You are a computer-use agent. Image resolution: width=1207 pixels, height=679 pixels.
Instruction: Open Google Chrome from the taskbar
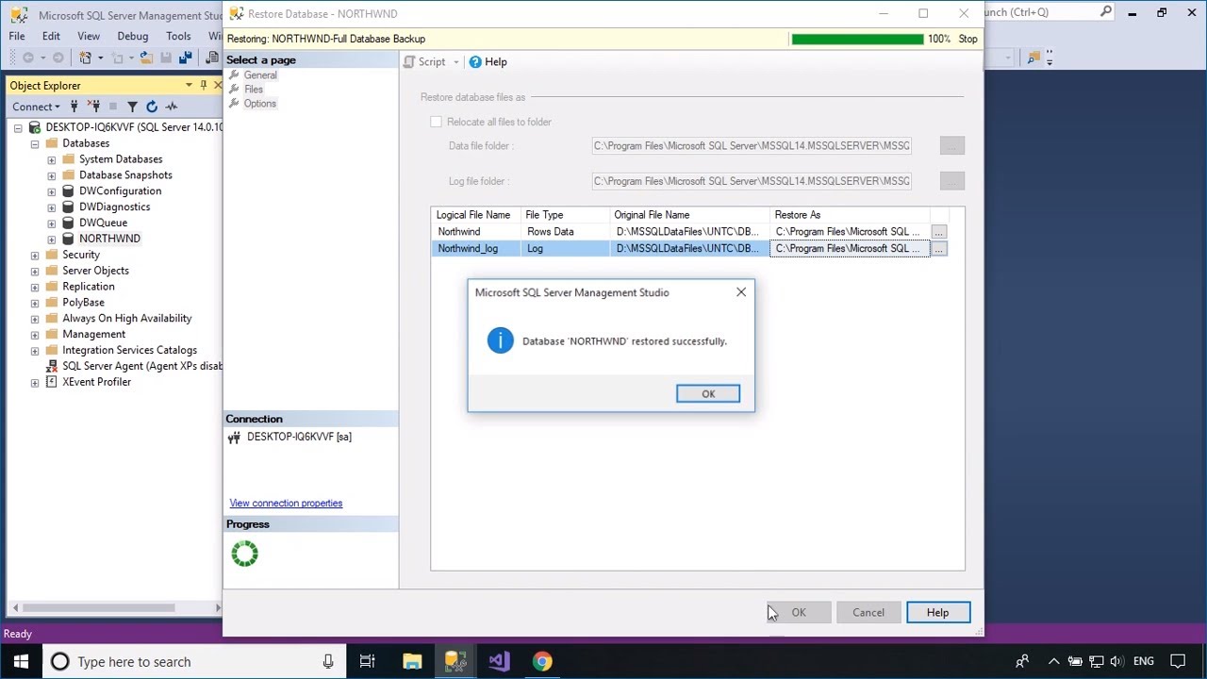[542, 662]
